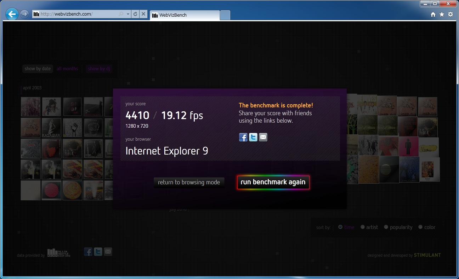Select the 'time' sort option
This screenshot has height=279, width=459.
click(346, 227)
